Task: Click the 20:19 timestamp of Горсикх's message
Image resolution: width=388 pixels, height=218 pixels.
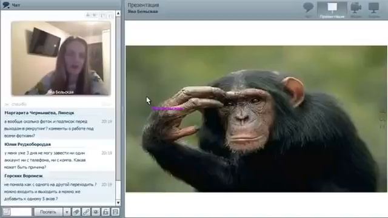Action: [107, 185]
